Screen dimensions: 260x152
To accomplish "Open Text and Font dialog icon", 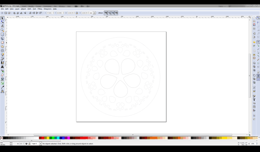I will 254,100.
